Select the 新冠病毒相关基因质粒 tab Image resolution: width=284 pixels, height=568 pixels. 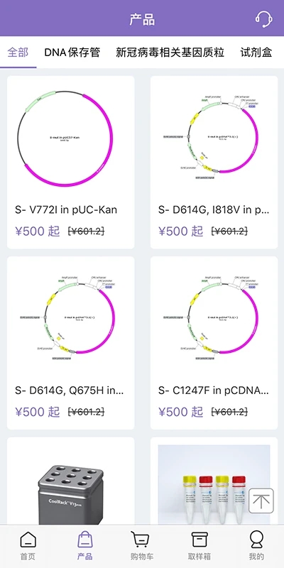(170, 53)
